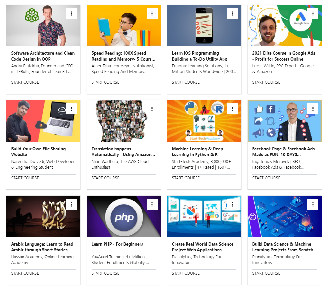Image resolution: width=329 pixels, height=290 pixels.
Task: Open the iOS to-do phone thumbnail
Action: pos(204,26)
